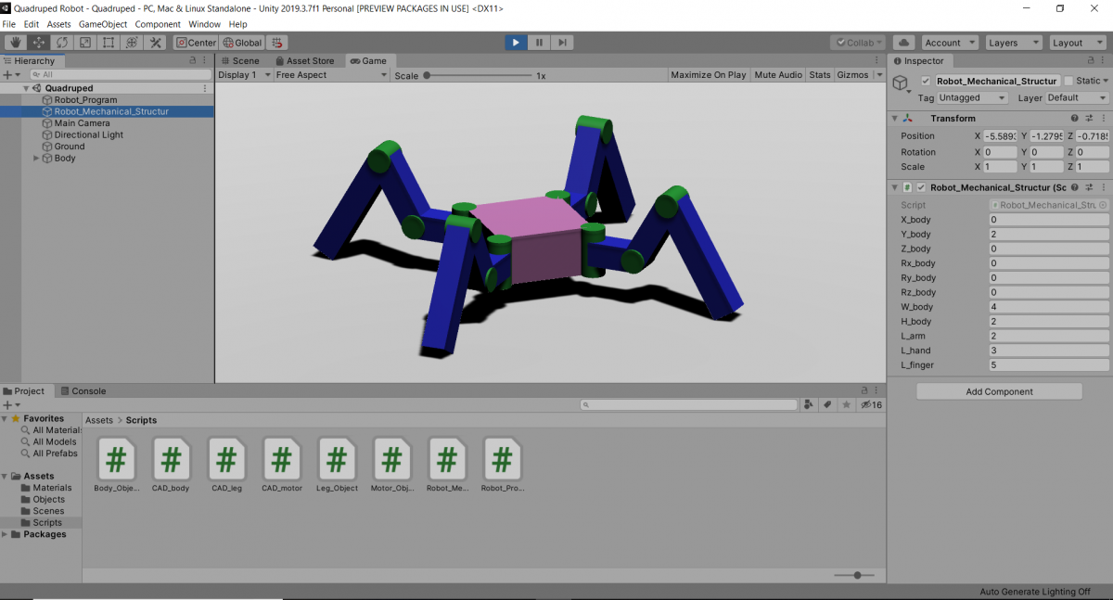Switch to the Asset Store tab
The image size is (1113, 600).
pyautogui.click(x=304, y=61)
